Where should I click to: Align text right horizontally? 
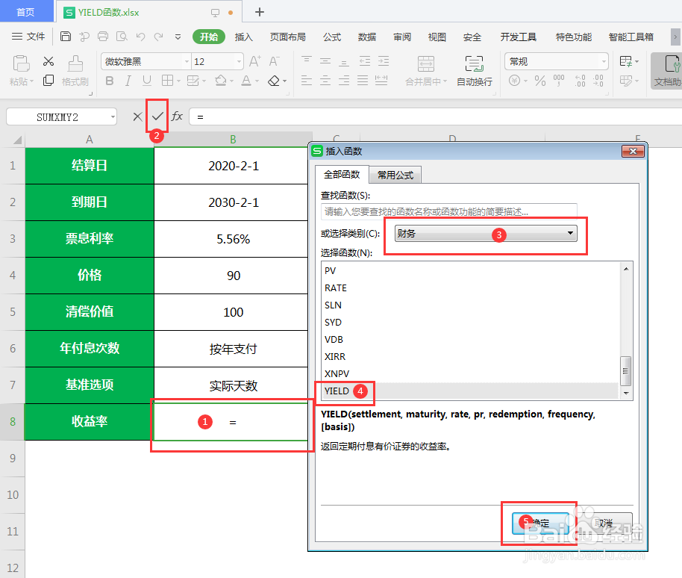tap(344, 80)
